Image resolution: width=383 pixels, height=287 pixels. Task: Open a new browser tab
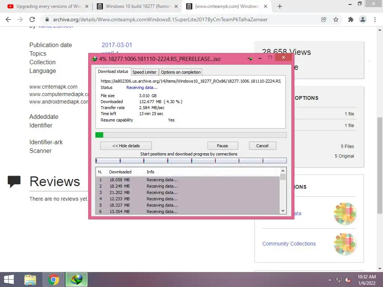tap(280, 6)
